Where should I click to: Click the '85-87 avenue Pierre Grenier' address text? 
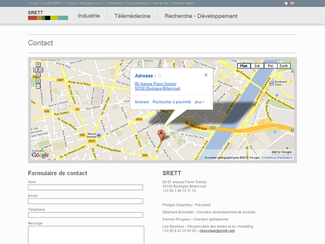[185, 182]
